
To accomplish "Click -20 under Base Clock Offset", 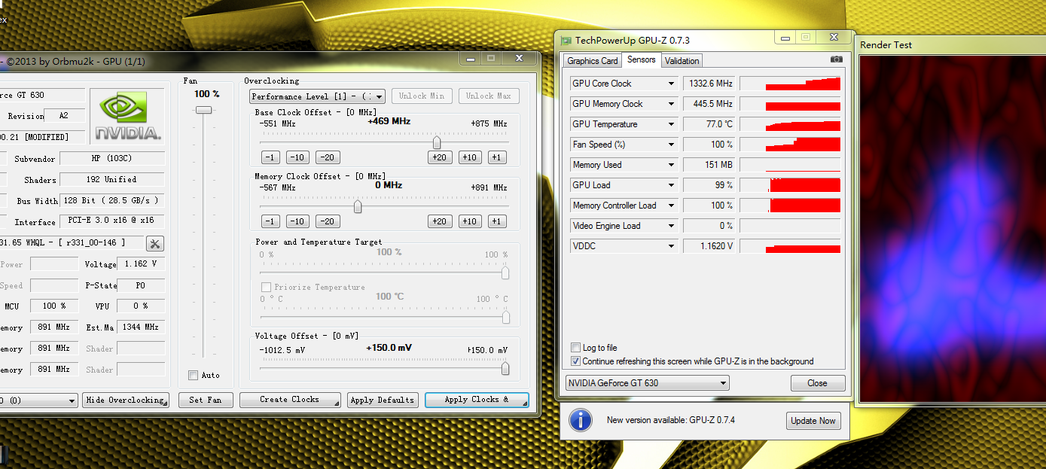I will pyautogui.click(x=327, y=157).
